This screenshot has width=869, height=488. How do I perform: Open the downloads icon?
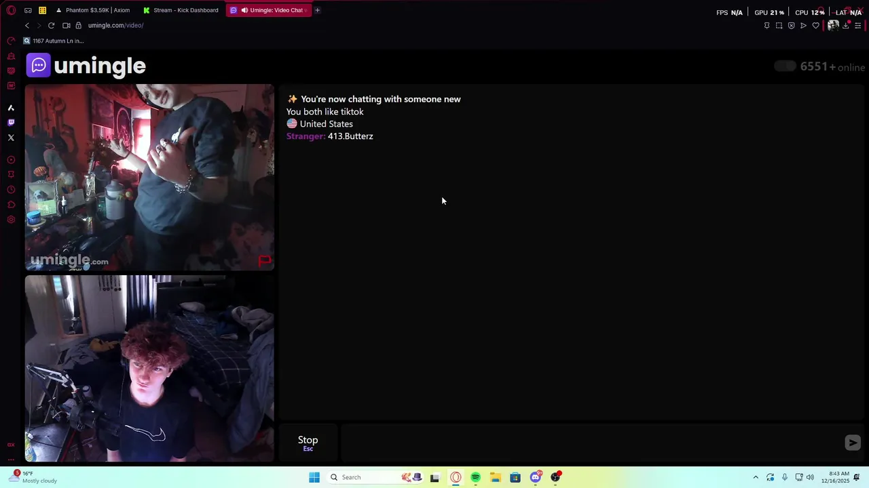(x=846, y=26)
